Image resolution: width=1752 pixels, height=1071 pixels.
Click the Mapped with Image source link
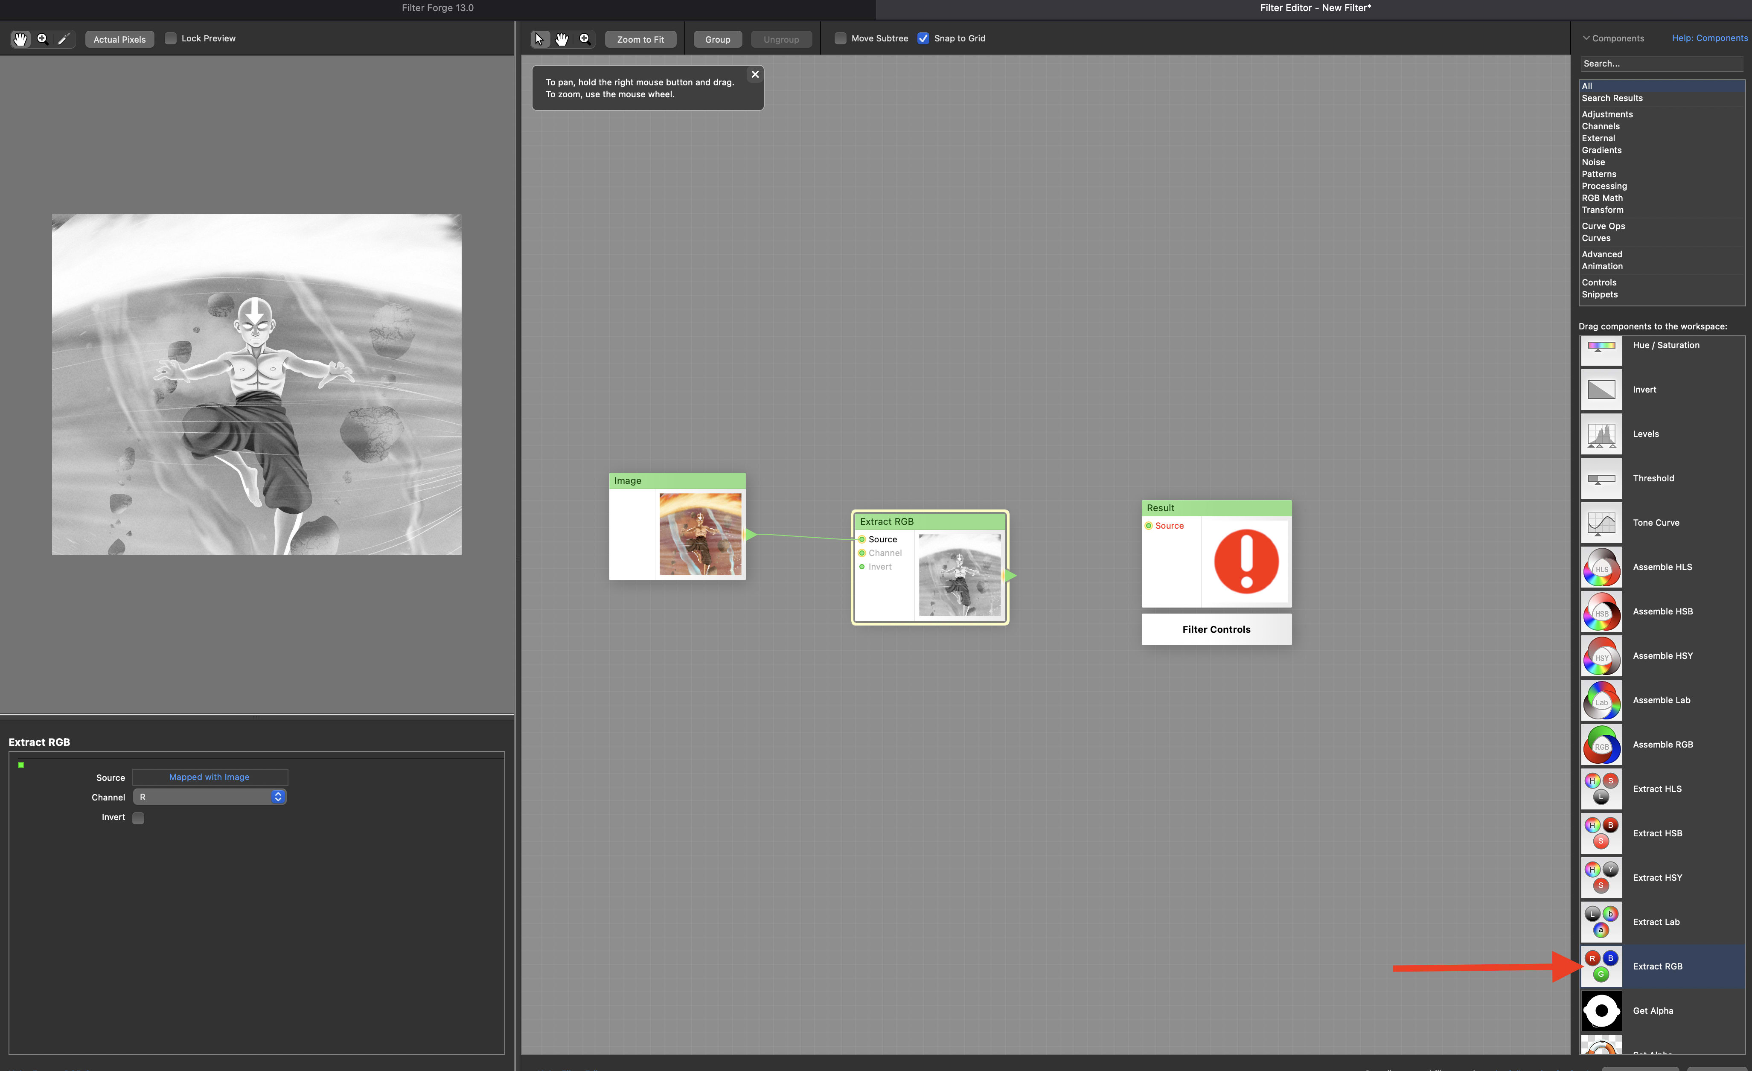coord(209,777)
